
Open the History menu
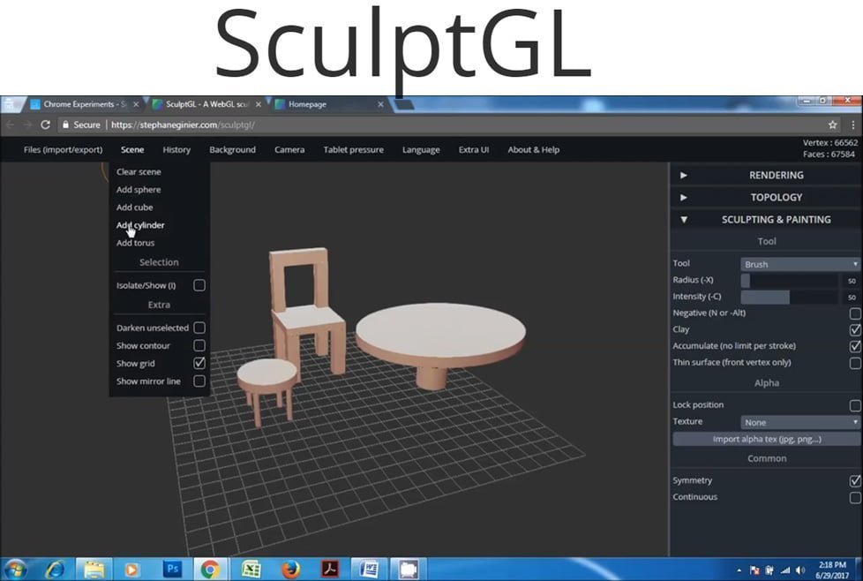coord(176,150)
